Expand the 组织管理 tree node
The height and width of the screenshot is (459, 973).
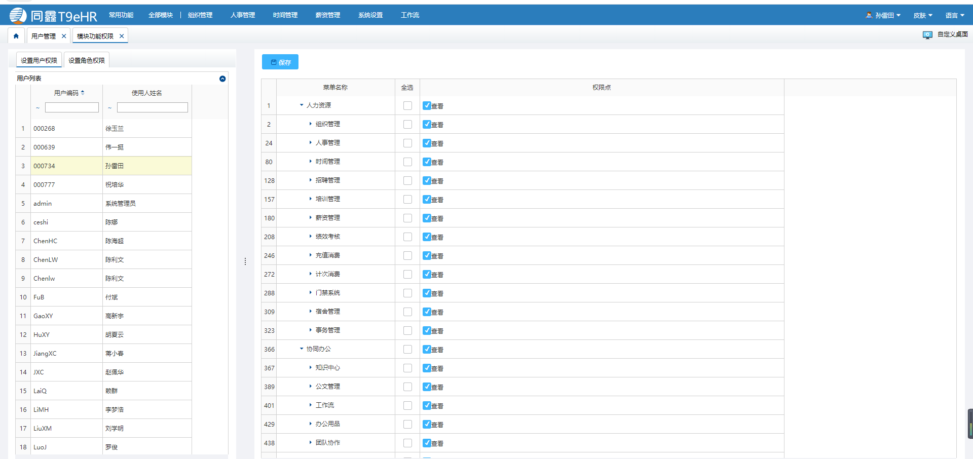[311, 124]
